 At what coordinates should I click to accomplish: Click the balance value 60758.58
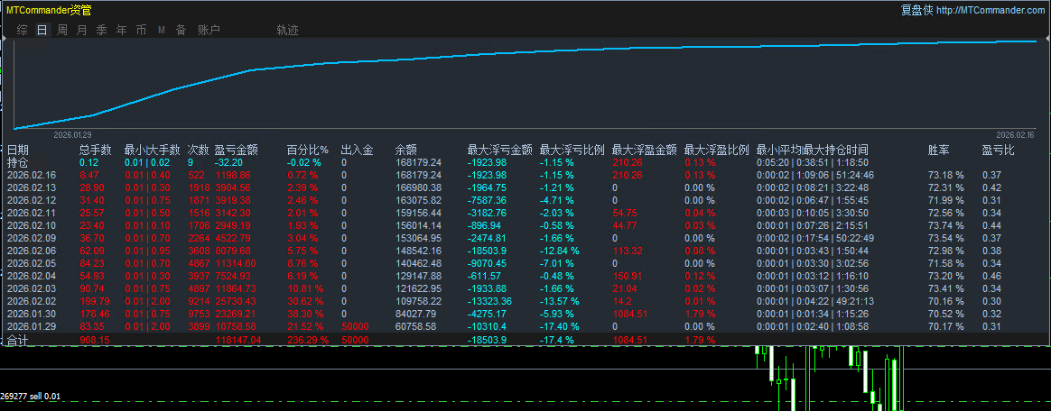tap(415, 327)
